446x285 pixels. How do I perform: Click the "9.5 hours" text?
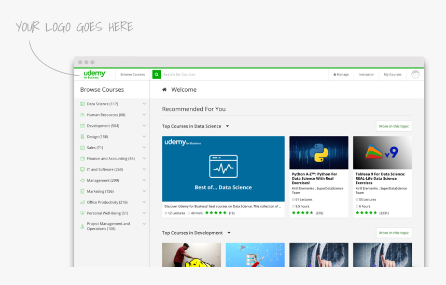tap(302, 206)
